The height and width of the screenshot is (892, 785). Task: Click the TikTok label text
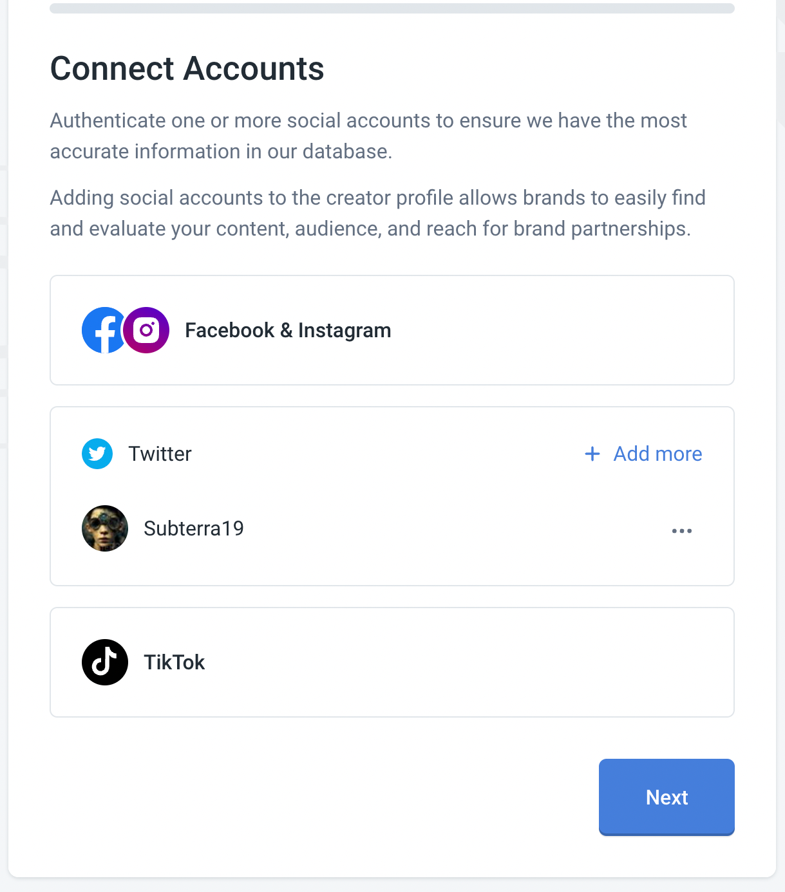click(x=175, y=662)
